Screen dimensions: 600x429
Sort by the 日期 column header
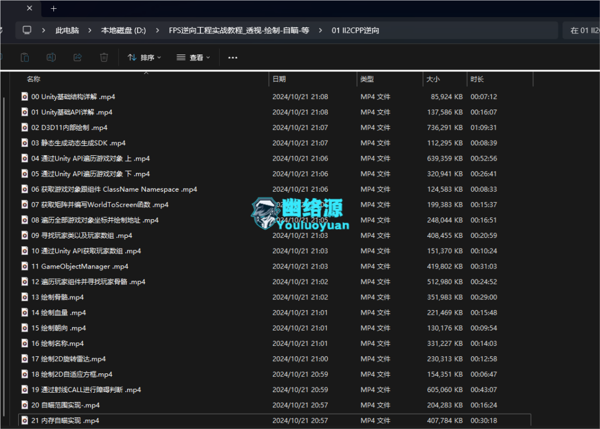pyautogui.click(x=279, y=79)
